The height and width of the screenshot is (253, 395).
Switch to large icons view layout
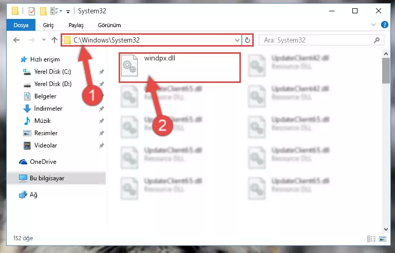pyautogui.click(x=383, y=239)
